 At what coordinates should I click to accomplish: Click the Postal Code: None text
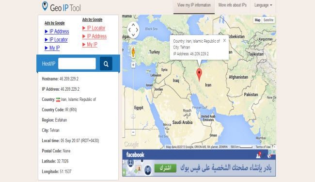56,151
